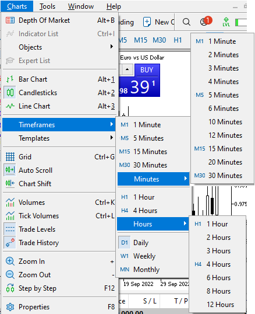Click the H1 toolbar timeframe button
The image size is (255, 314).
(178, 40)
